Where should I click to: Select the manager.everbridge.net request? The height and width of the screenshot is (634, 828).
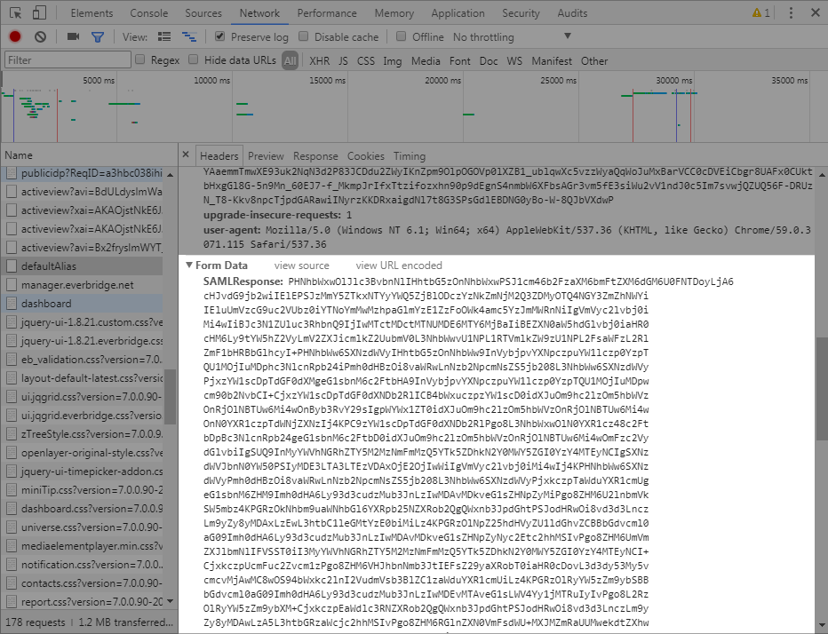pos(82,285)
